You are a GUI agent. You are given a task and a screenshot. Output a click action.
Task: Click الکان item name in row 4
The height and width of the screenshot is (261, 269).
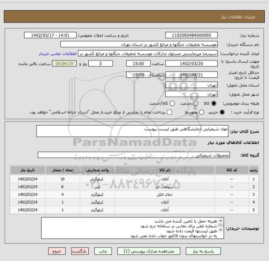click(x=165, y=202)
